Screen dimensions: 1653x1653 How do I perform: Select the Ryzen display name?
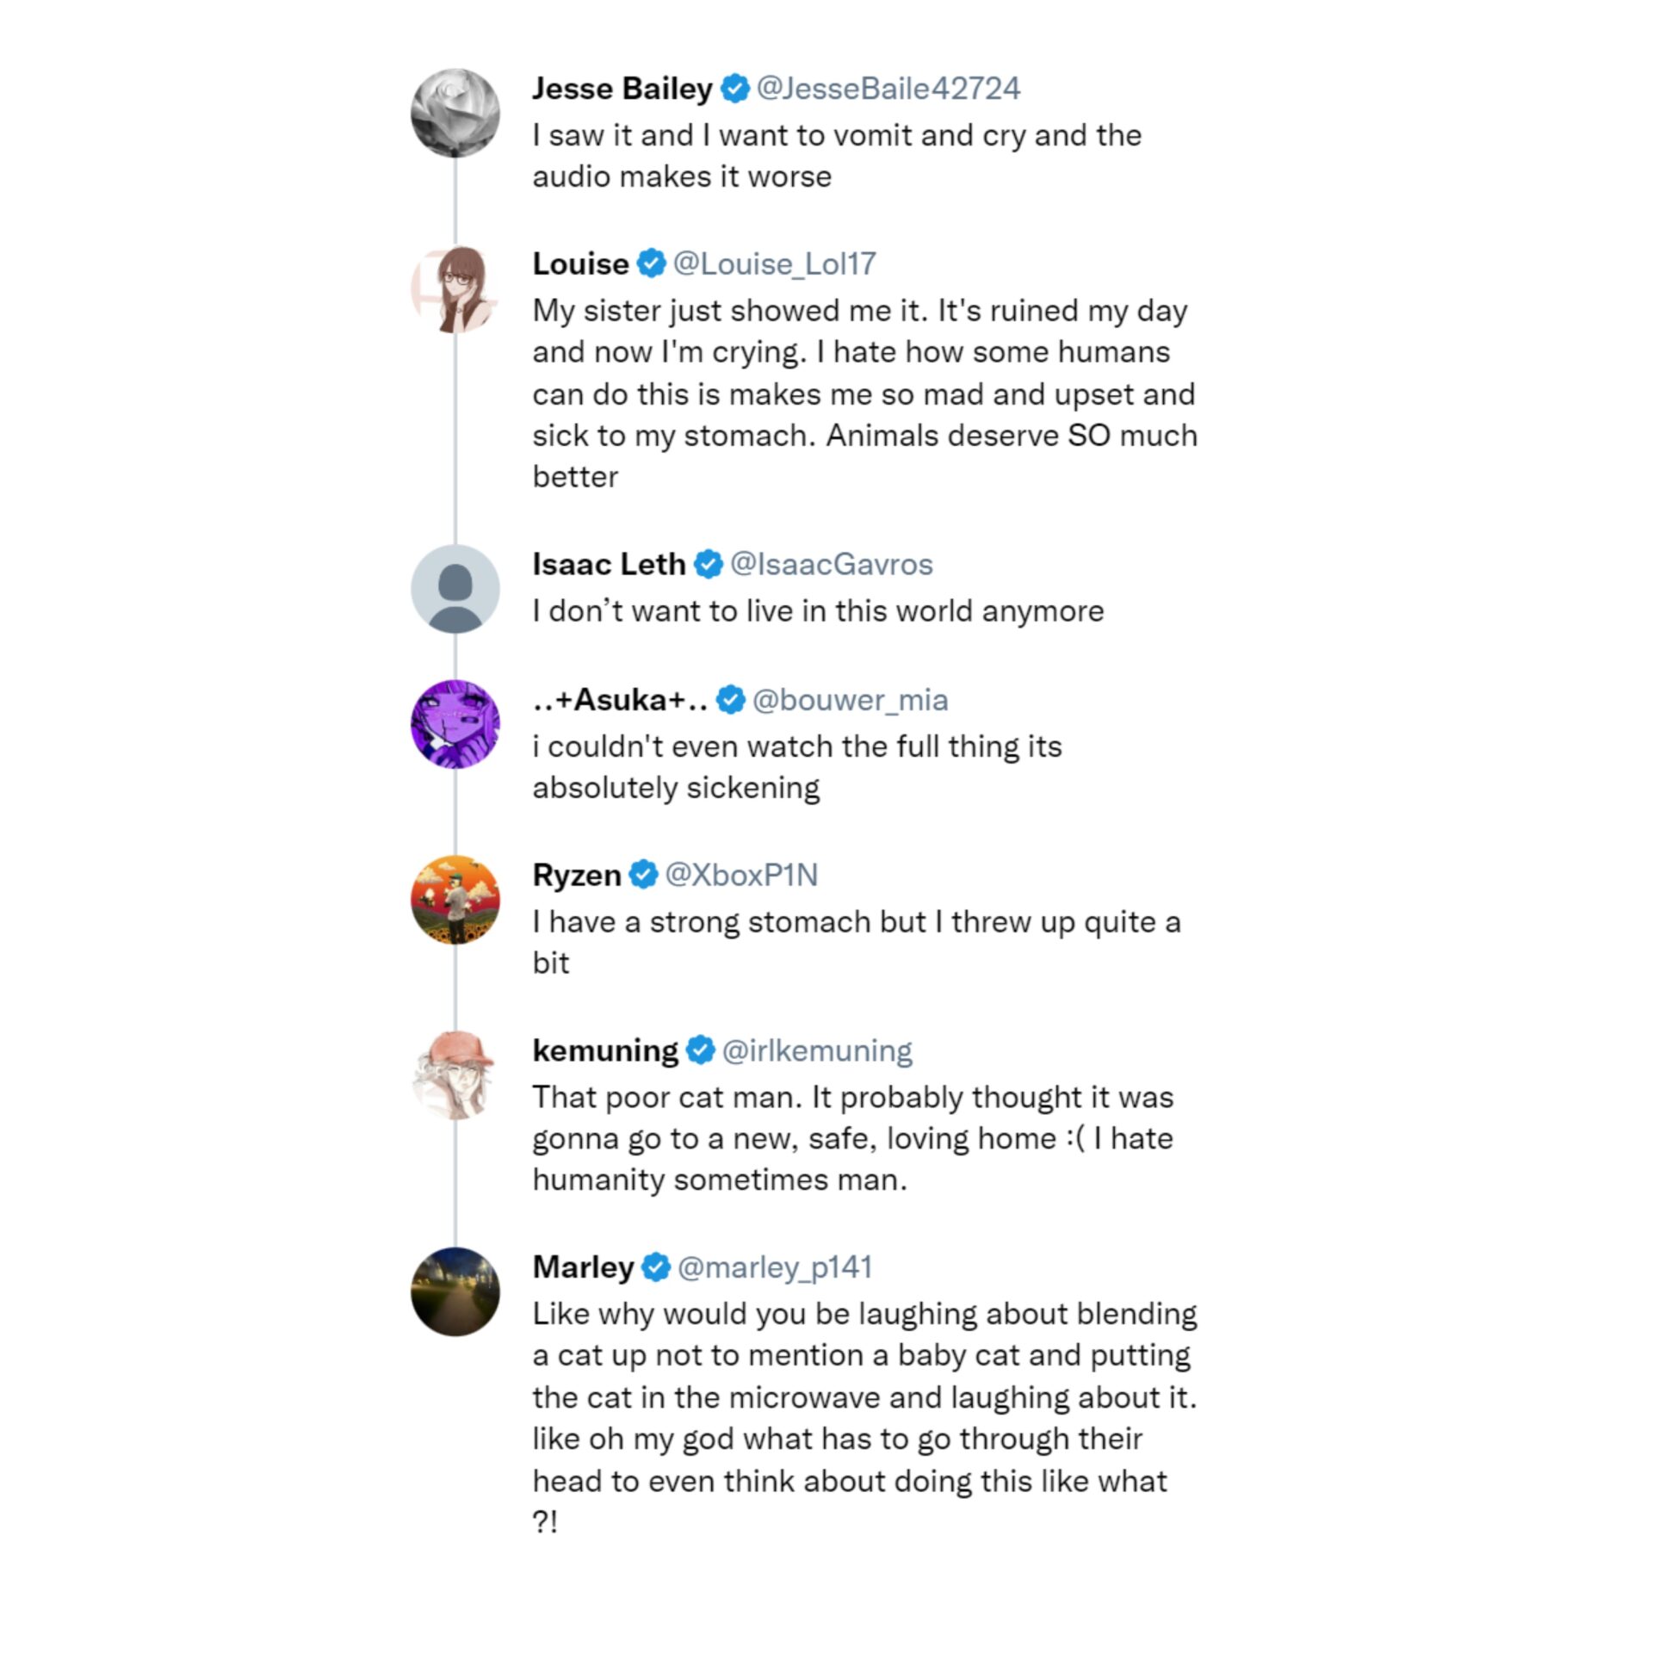[x=577, y=876]
